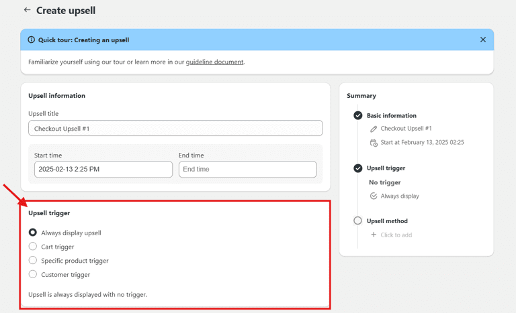The image size is (516, 313).
Task: Choose Specific product trigger radio button
Action: [33, 261]
